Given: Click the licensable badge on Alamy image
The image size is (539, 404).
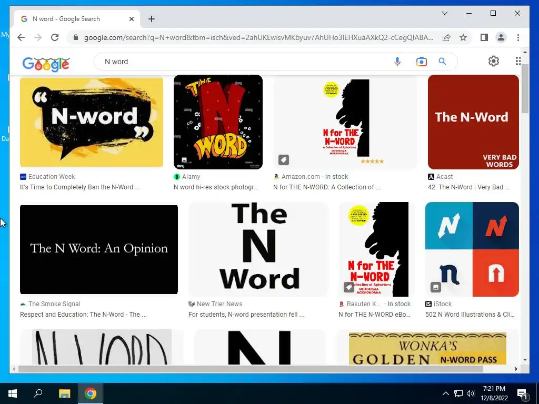Looking at the screenshot, I should point(184,160).
